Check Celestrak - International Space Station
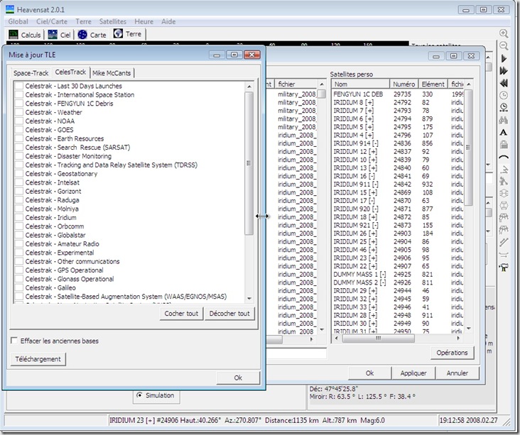Image resolution: width=520 pixels, height=435 pixels. click(x=19, y=95)
